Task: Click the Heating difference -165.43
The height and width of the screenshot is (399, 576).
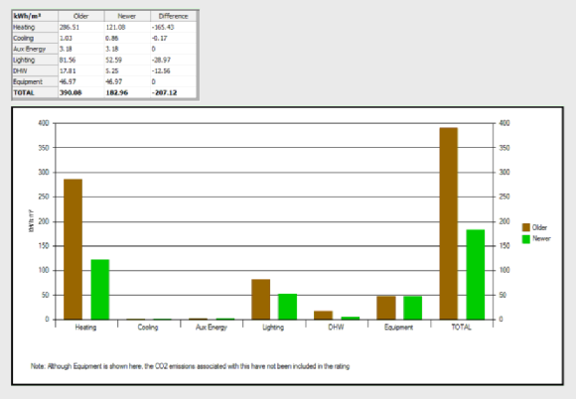Action: tap(163, 27)
